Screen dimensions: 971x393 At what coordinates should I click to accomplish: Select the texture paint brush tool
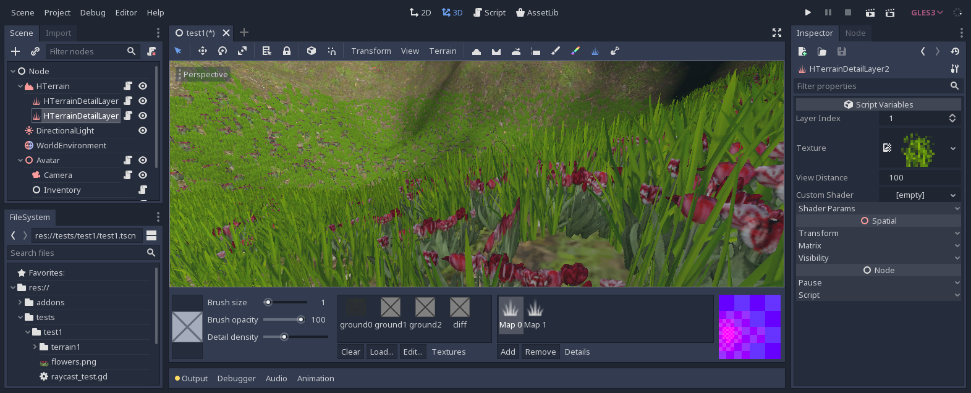[x=556, y=51]
